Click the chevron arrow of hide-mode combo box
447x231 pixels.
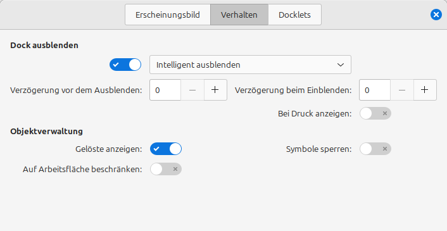click(x=341, y=65)
